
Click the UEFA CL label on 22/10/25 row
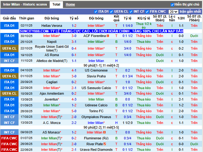(9, 48)
